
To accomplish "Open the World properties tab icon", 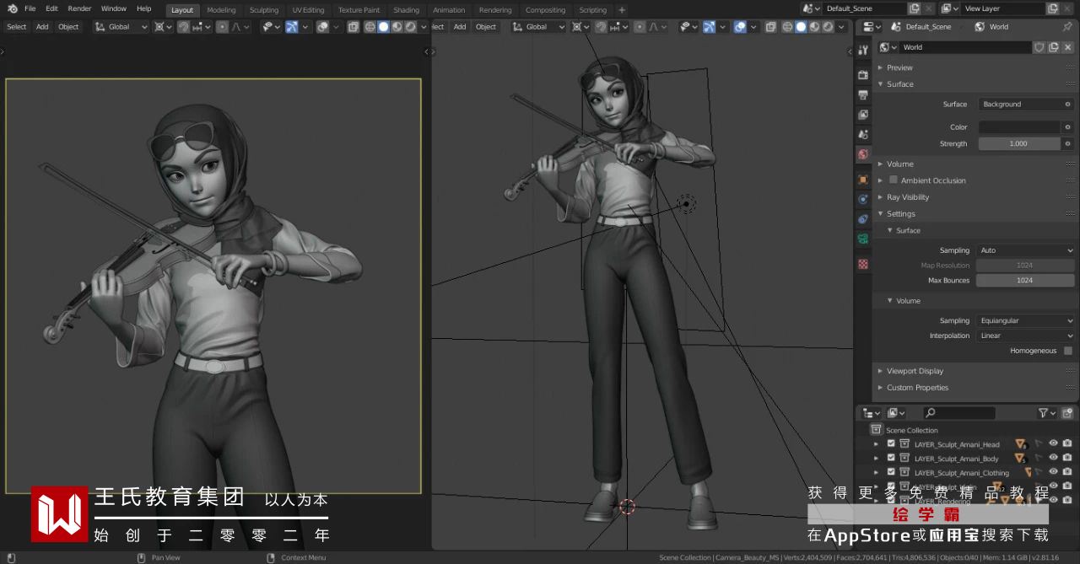I will [x=863, y=154].
